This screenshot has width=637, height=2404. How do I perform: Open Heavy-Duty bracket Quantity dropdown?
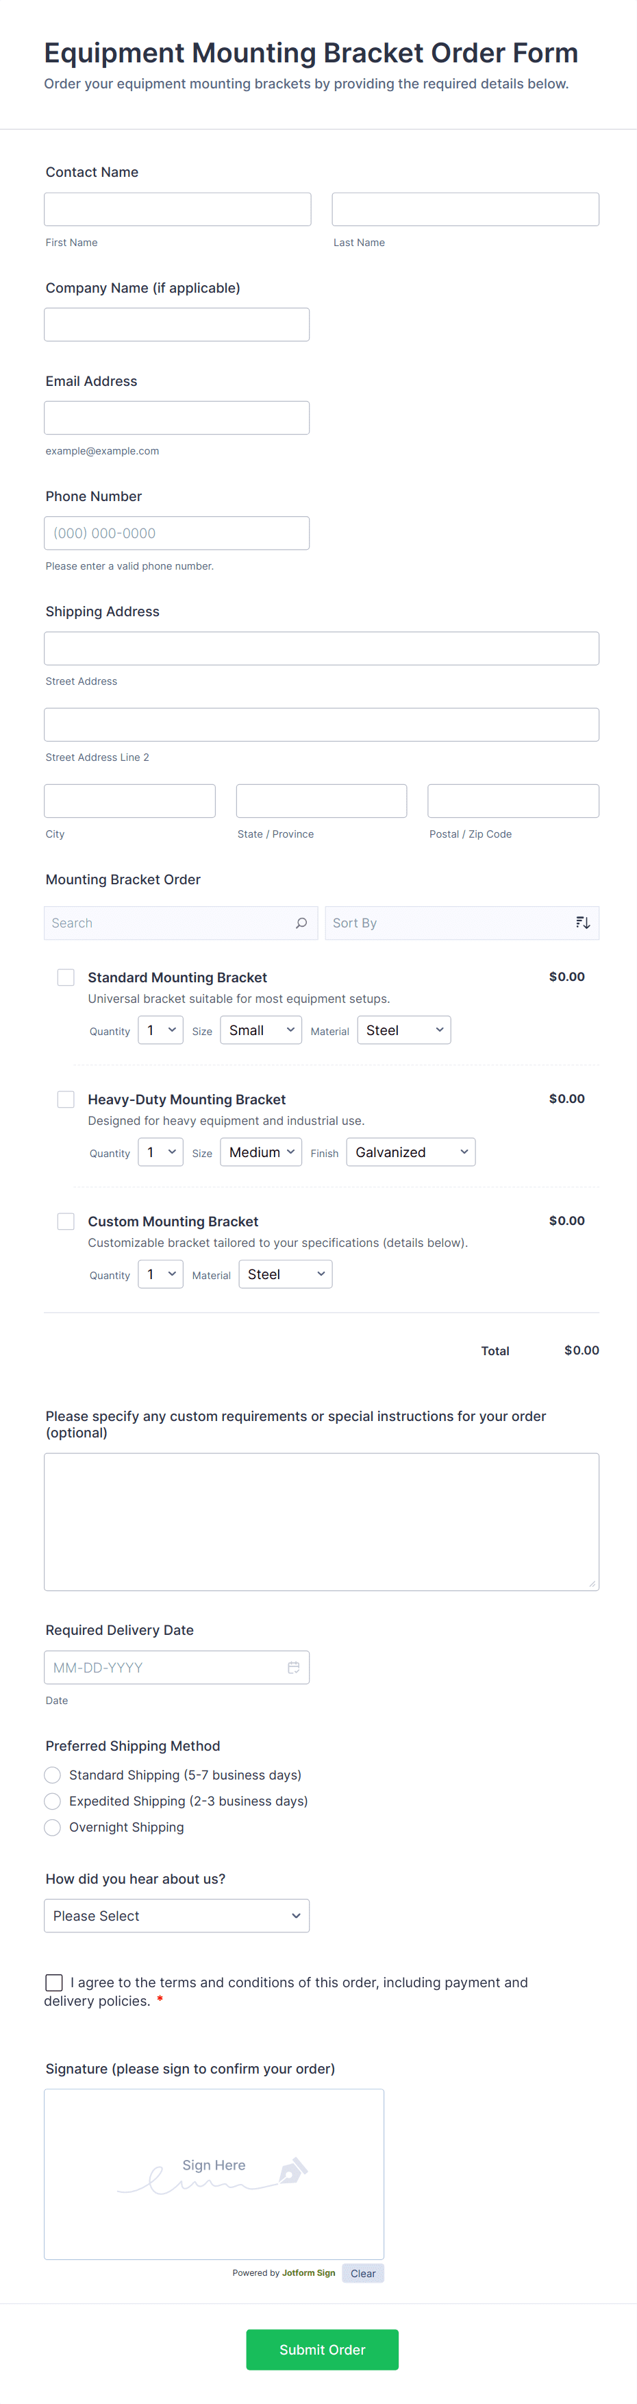[x=160, y=1152]
